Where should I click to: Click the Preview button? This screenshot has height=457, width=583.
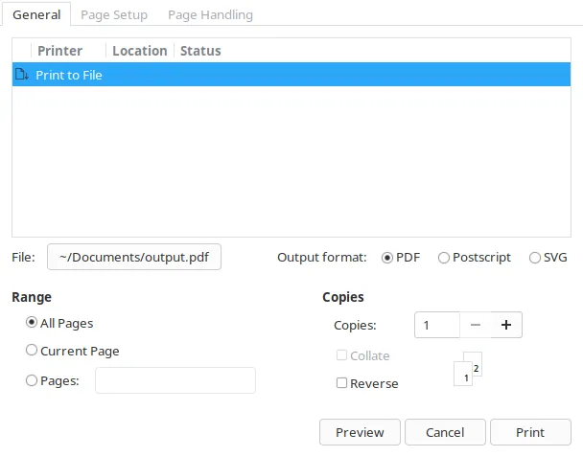[x=360, y=432]
